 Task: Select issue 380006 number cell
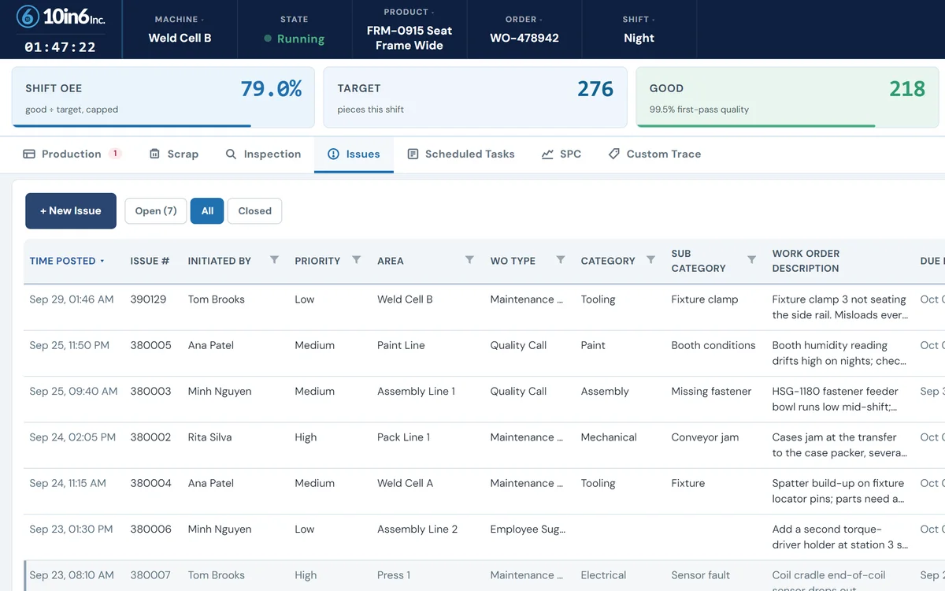point(150,530)
